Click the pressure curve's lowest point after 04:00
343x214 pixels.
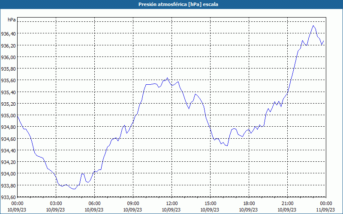click(x=74, y=189)
